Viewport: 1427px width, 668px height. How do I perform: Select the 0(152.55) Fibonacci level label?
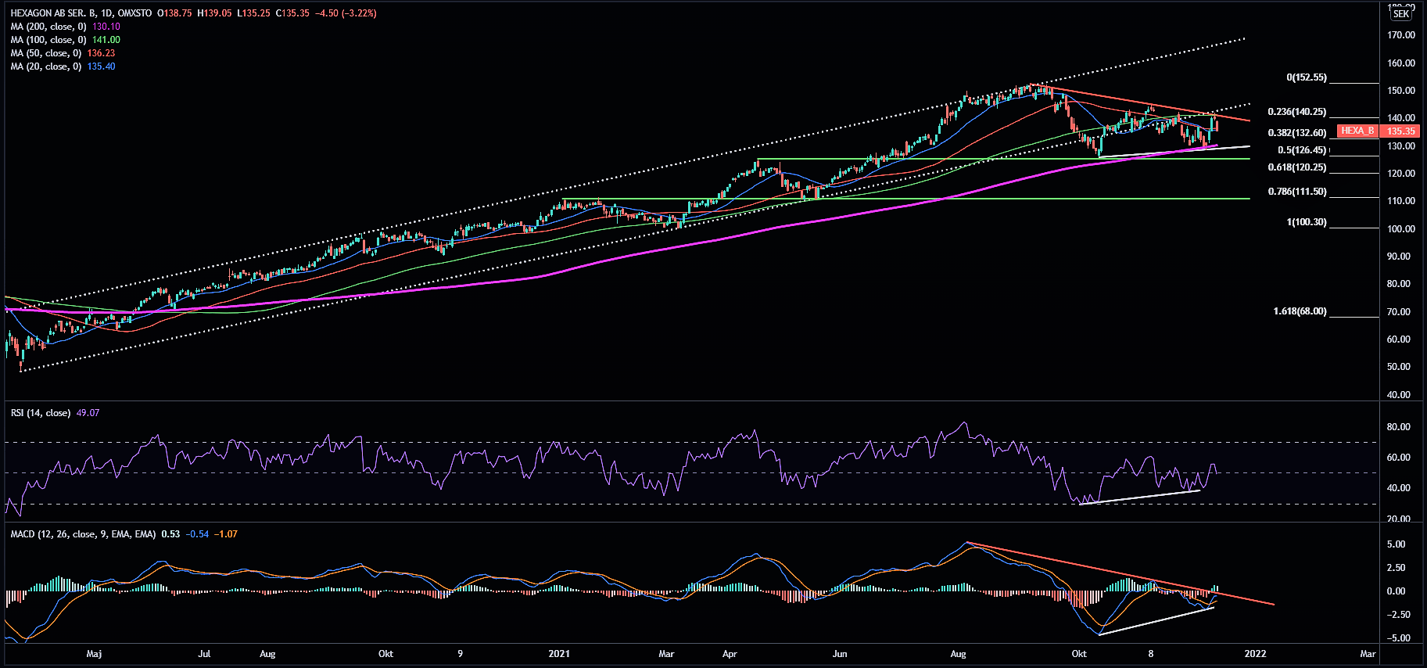click(1306, 77)
